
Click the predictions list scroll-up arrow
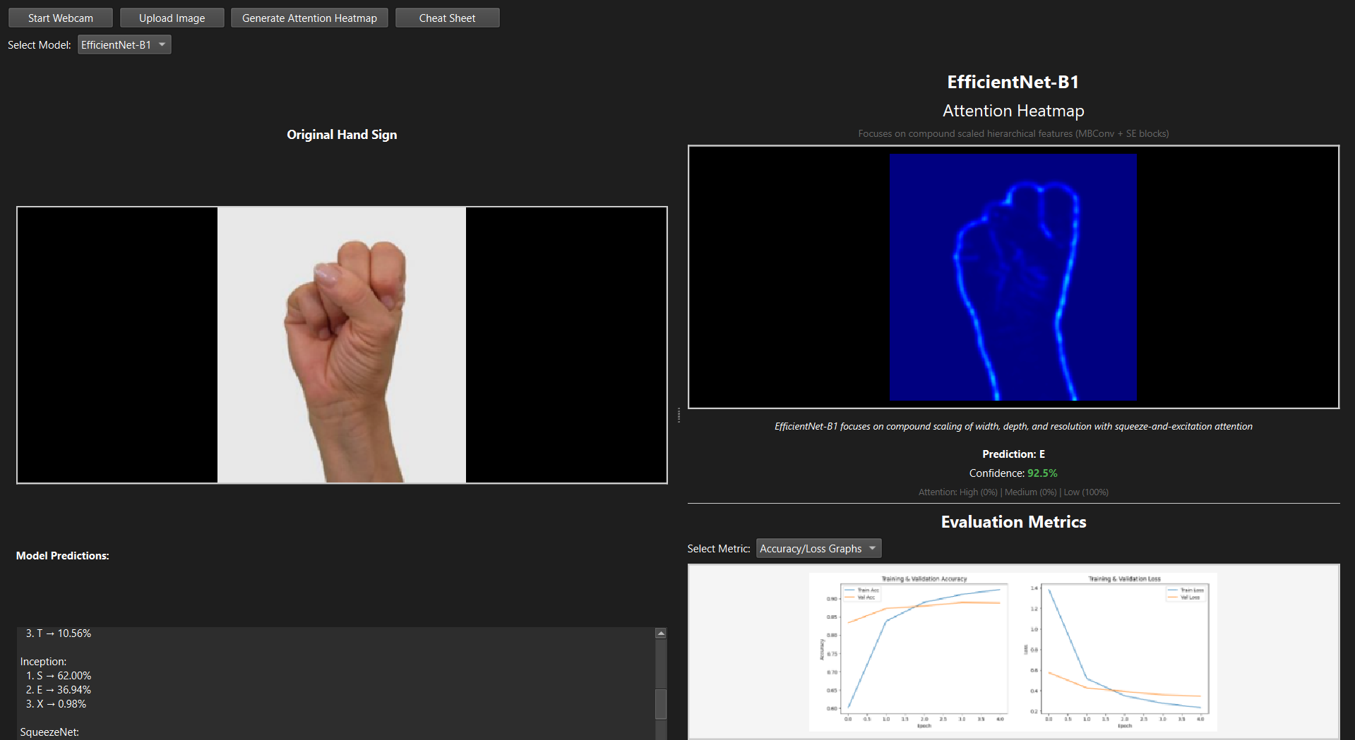tap(661, 633)
